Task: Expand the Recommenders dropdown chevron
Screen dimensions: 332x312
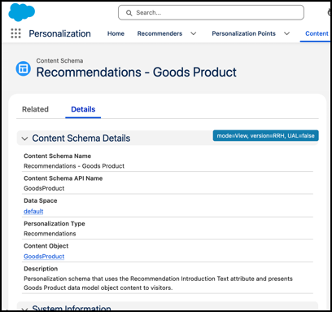Action: pos(194,33)
